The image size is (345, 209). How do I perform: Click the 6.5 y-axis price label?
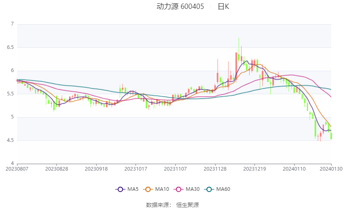[10, 47]
